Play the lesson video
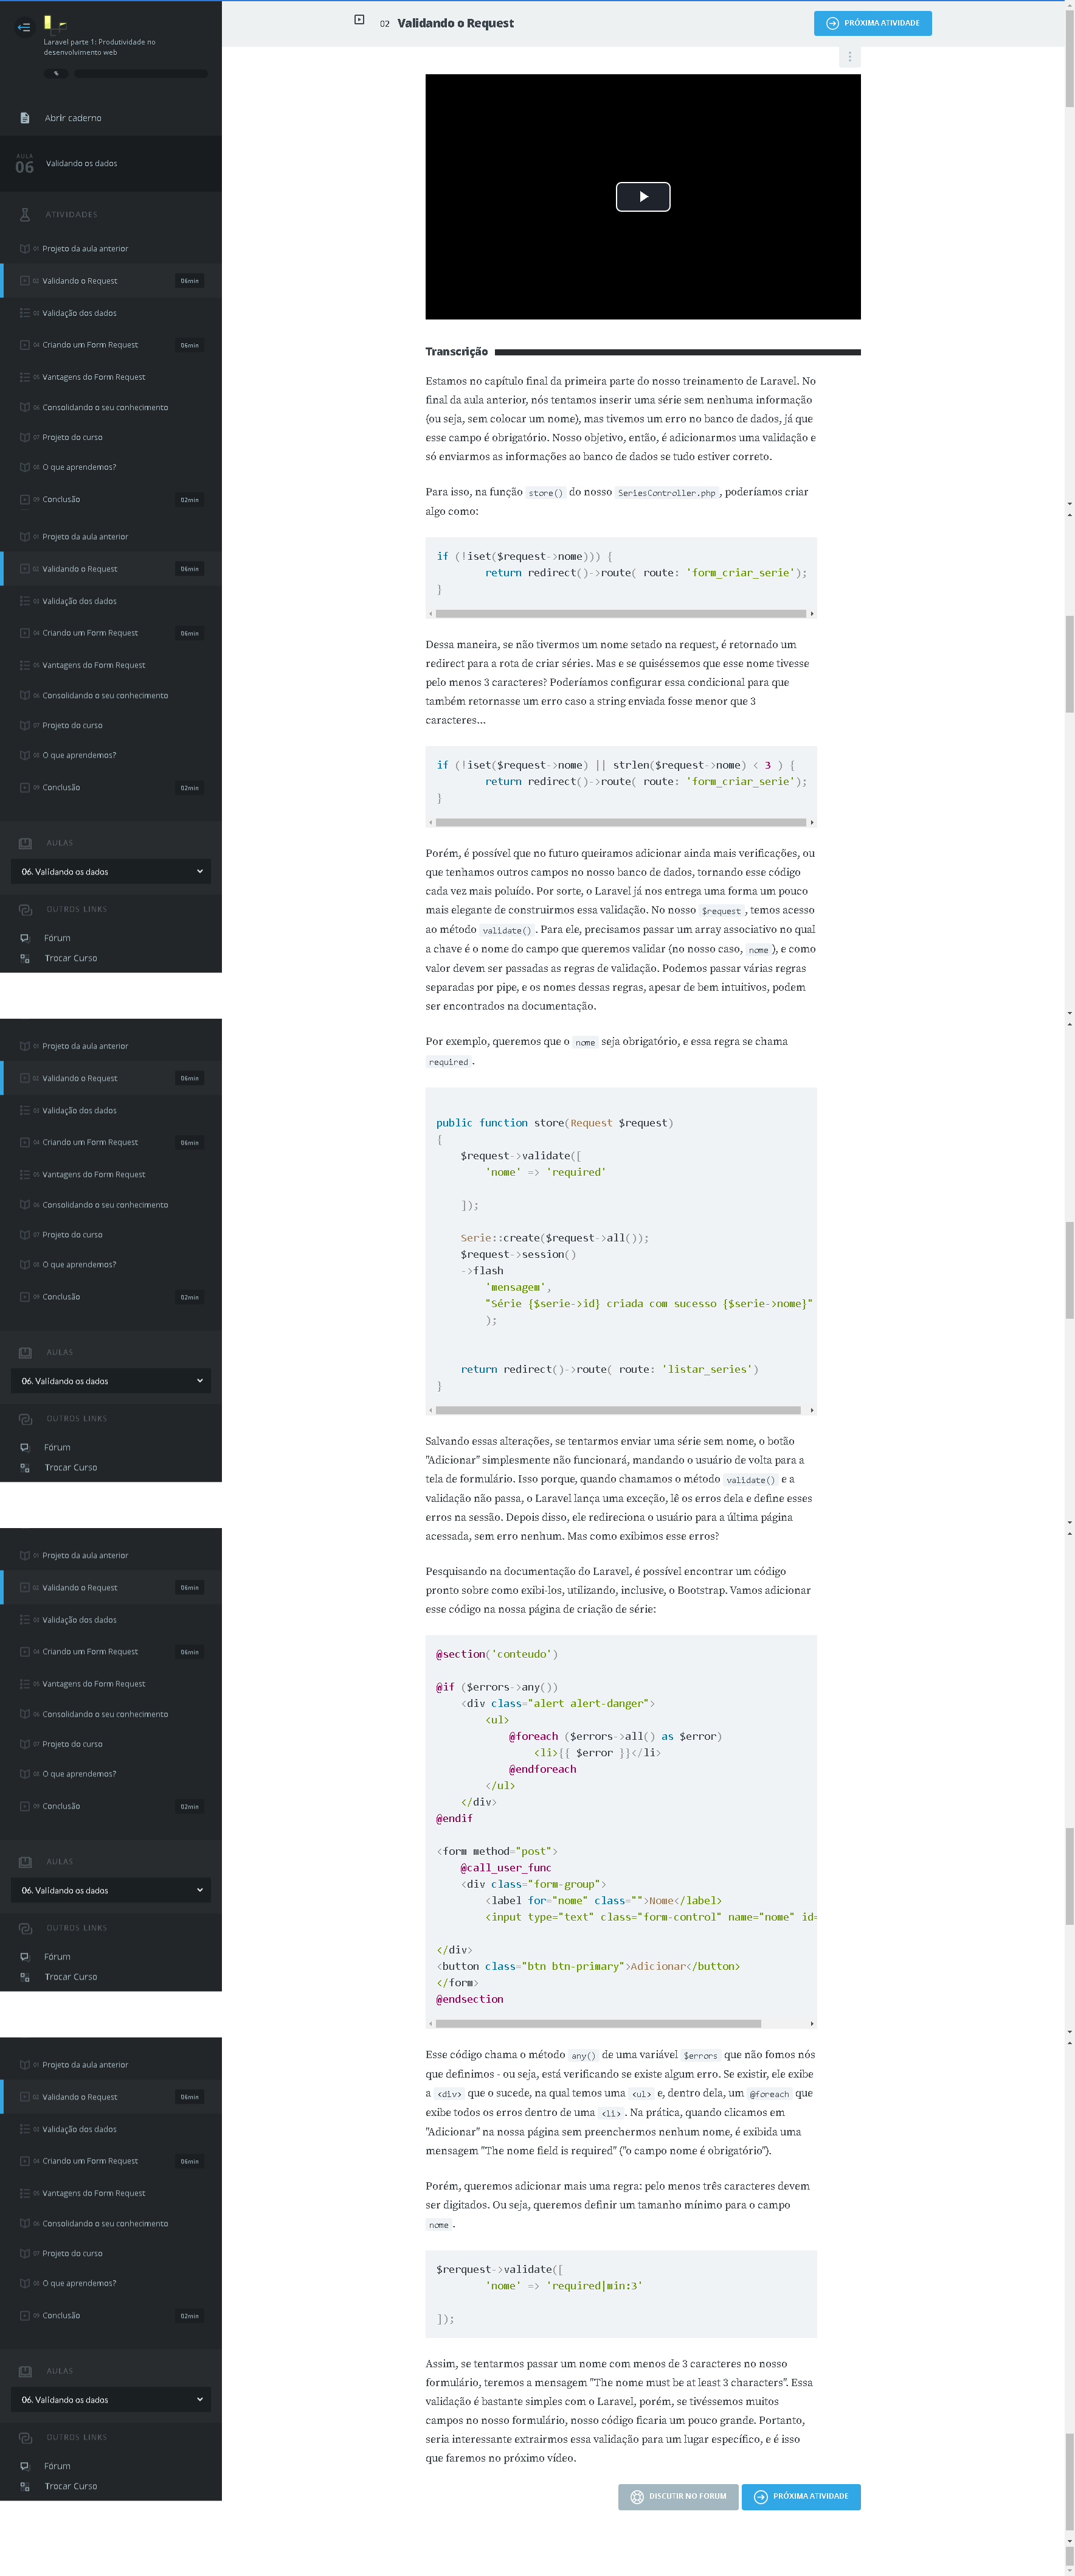 643,197
